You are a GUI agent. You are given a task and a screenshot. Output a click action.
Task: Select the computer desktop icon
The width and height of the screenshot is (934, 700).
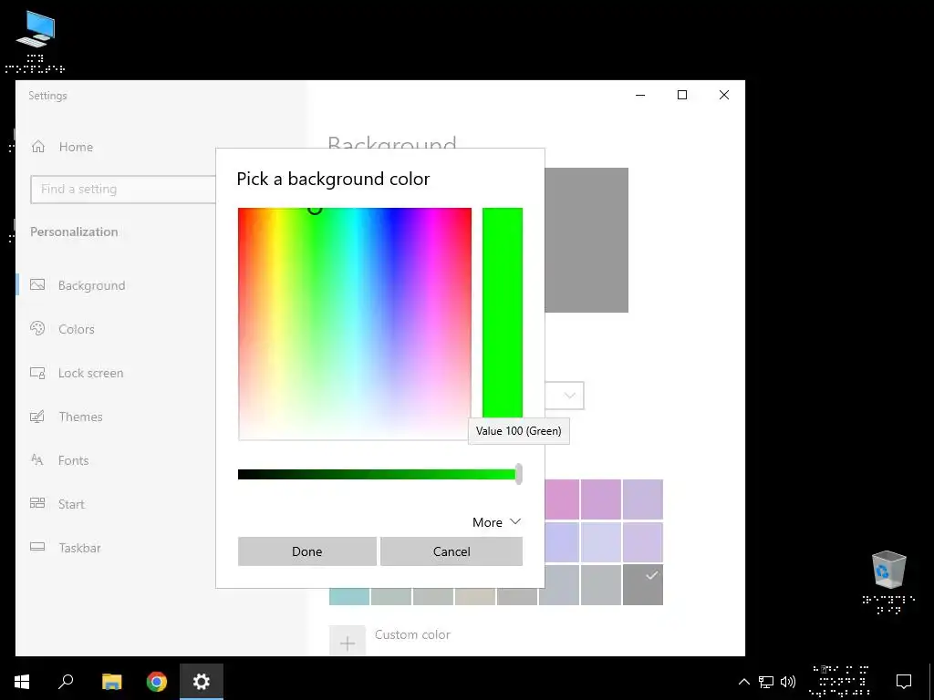click(36, 42)
